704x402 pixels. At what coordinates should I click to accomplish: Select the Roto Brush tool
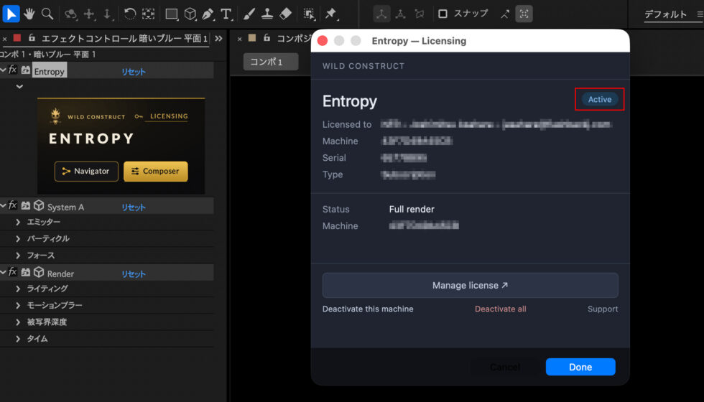[309, 14]
